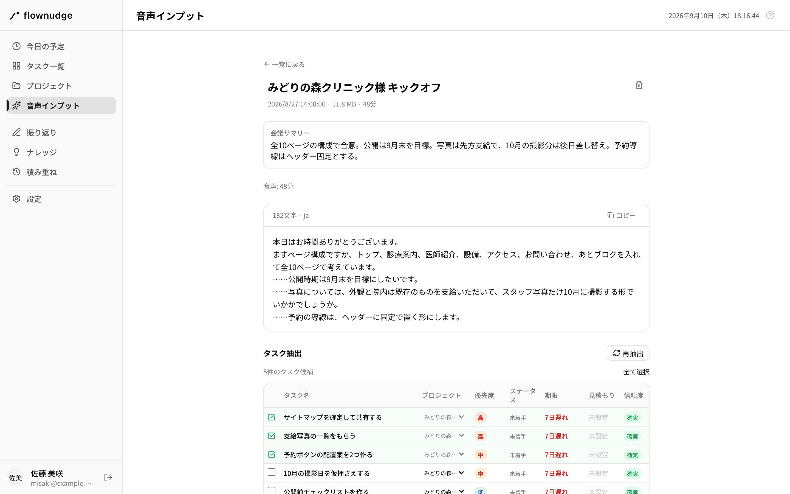Open 設定 gear icon in sidebar

point(16,199)
